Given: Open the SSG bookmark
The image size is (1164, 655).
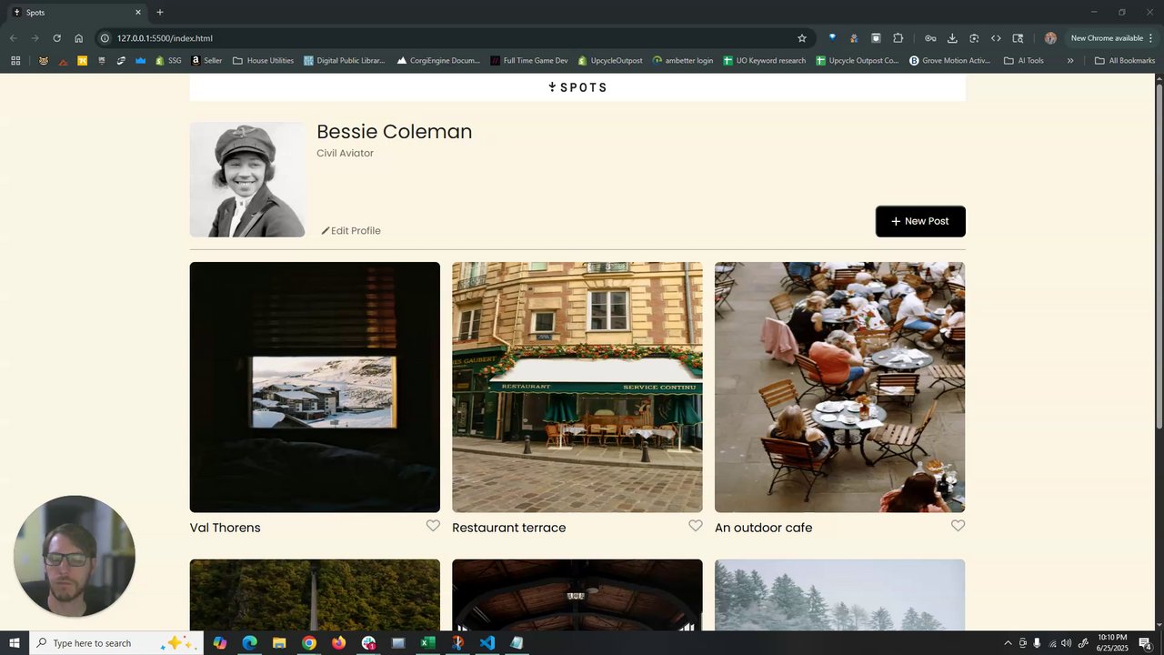Looking at the screenshot, I should click(x=168, y=61).
